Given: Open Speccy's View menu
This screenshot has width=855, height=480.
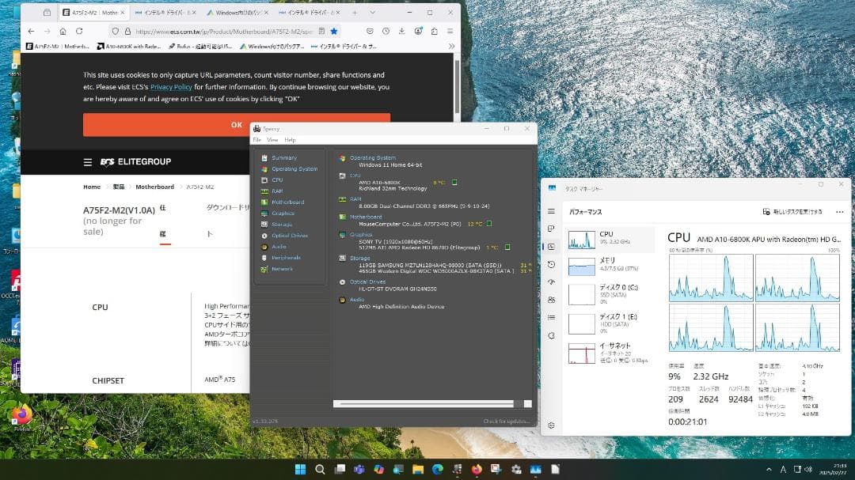Looking at the screenshot, I should point(272,139).
